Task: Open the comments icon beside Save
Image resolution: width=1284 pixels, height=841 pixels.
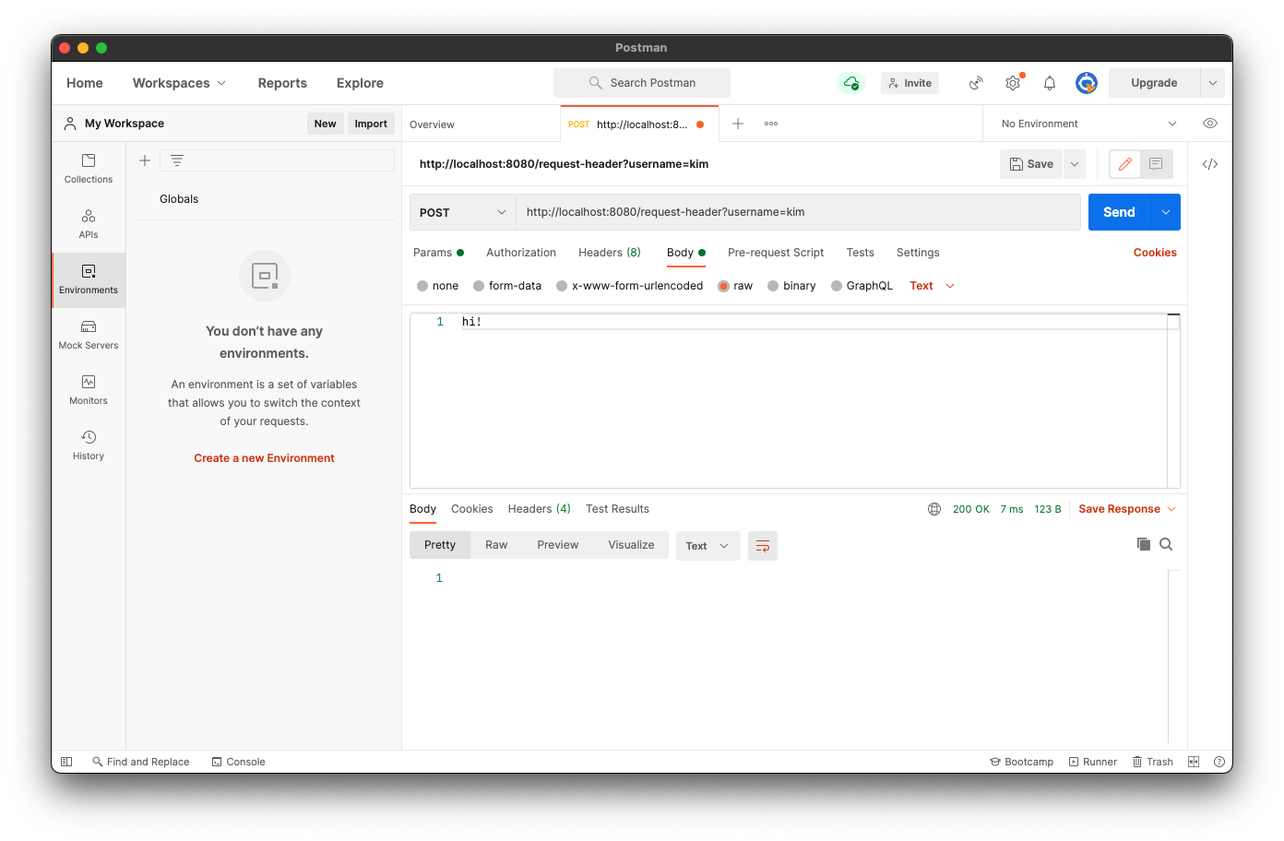Action: pos(1156,164)
